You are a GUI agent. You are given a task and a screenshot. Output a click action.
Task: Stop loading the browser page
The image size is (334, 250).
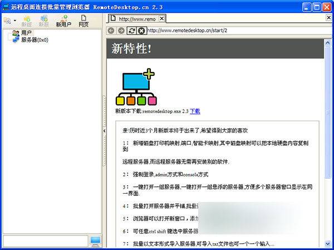click(141, 31)
